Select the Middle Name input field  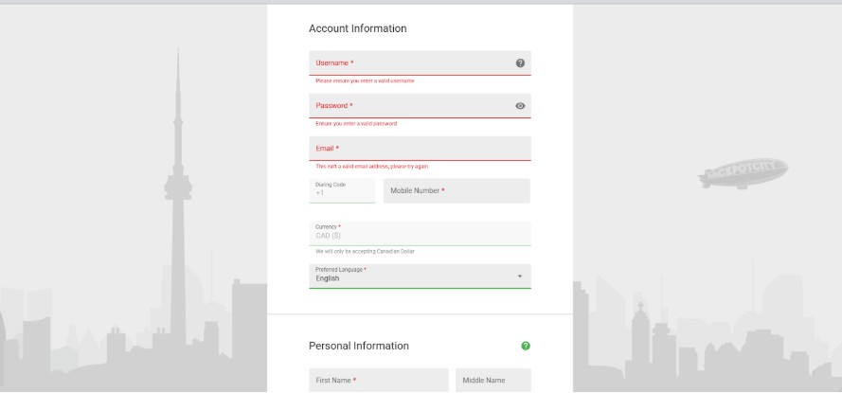coord(493,380)
